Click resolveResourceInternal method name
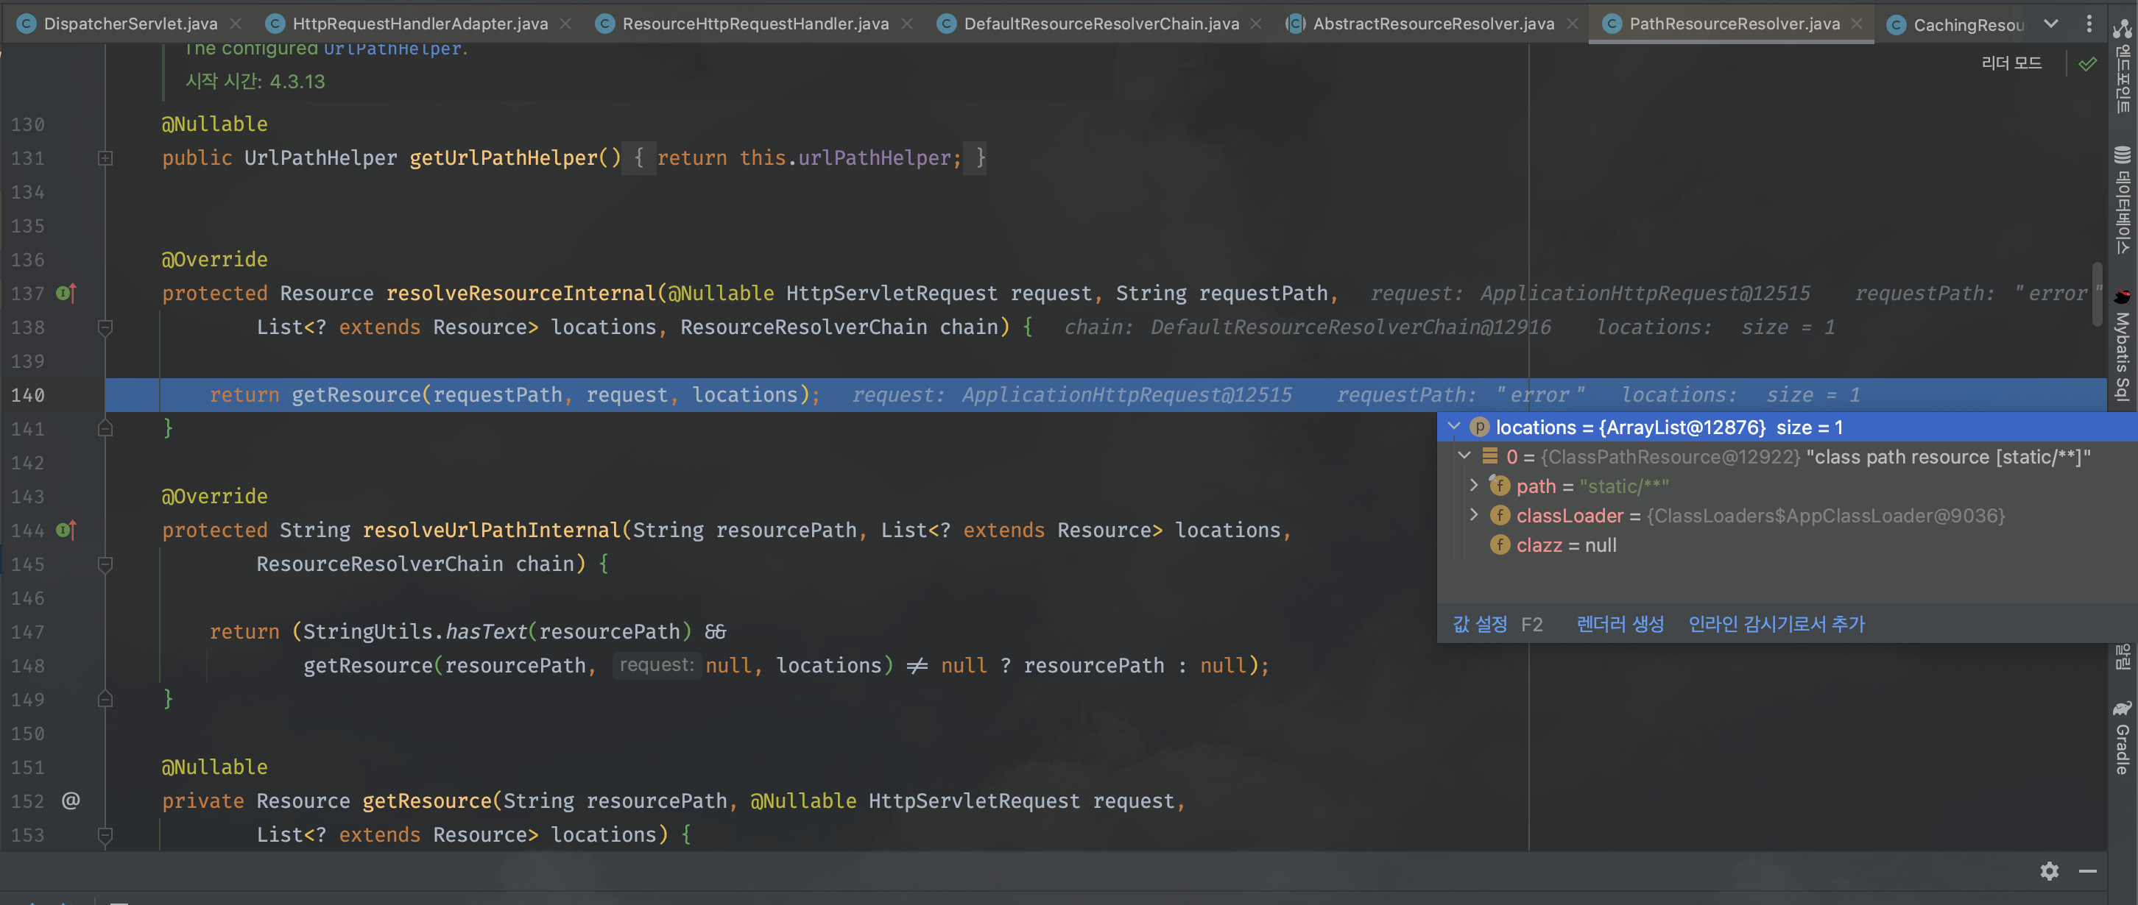This screenshot has width=2138, height=905. pos(521,293)
